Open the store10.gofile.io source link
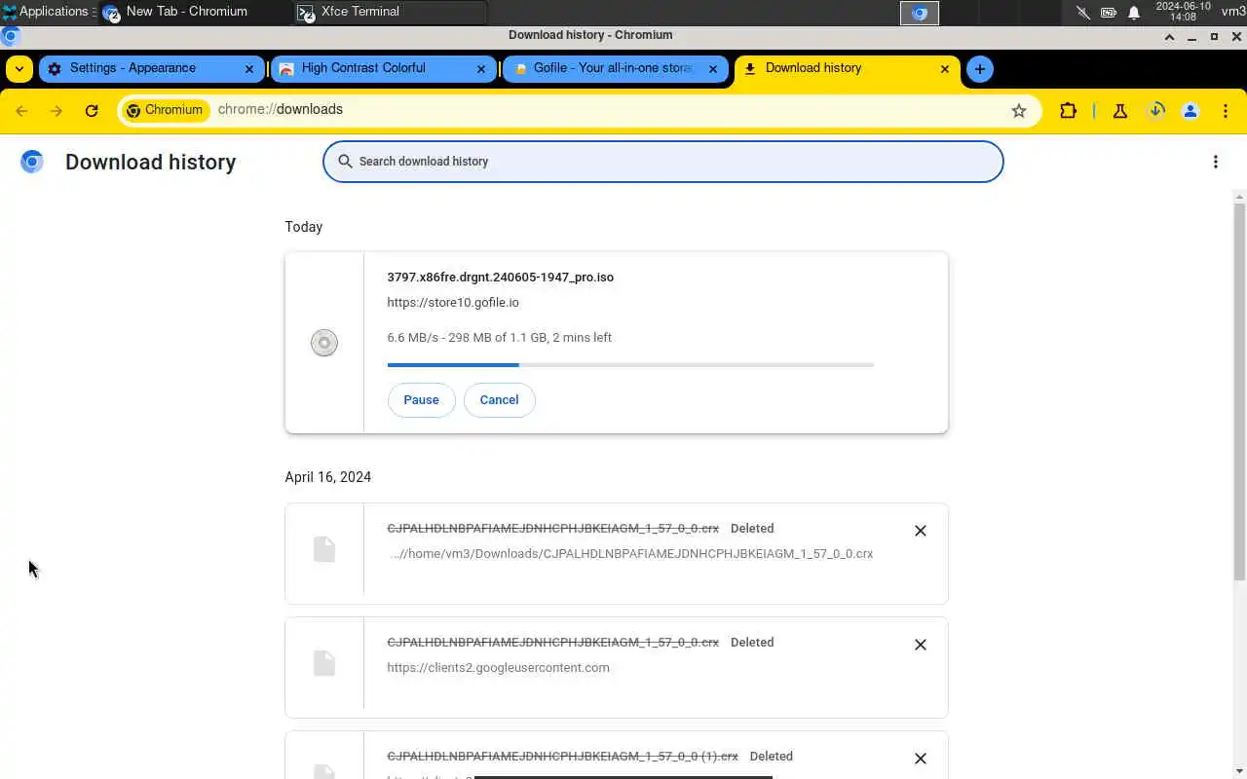This screenshot has height=779, width=1247. [x=453, y=303]
